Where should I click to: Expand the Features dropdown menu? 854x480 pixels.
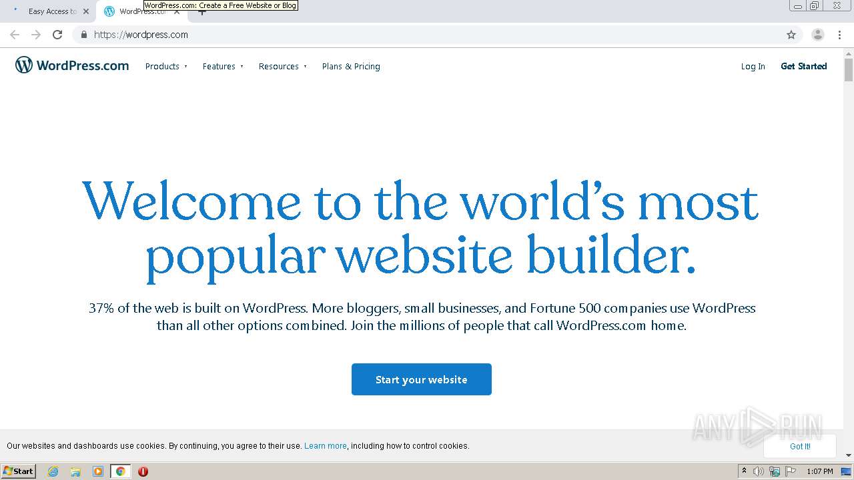(223, 66)
